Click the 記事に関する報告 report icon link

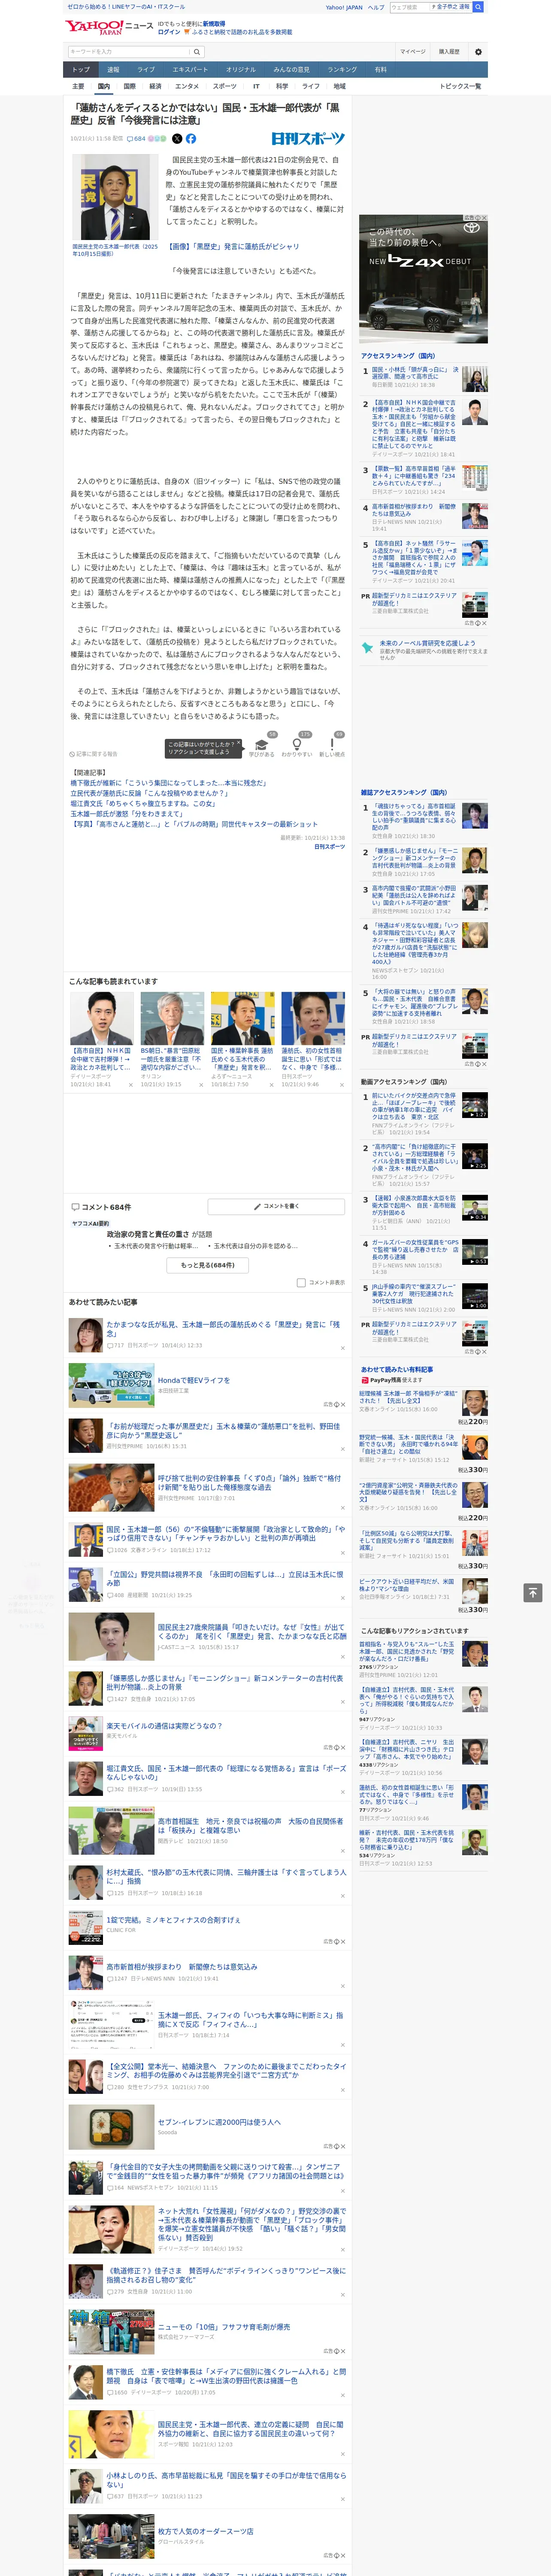pos(93,754)
